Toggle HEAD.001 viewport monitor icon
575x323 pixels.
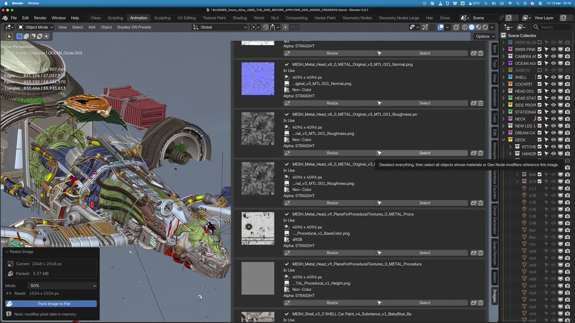pos(560,91)
